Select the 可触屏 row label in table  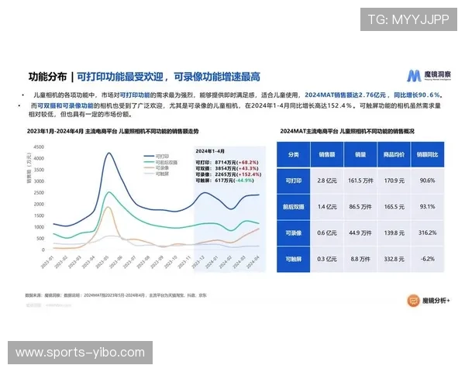[294, 259]
